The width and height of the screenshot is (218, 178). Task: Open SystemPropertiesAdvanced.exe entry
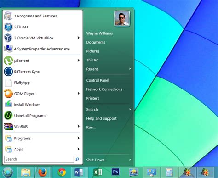[42, 49]
